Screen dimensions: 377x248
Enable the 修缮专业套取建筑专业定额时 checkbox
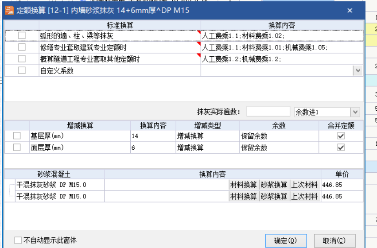[22, 47]
